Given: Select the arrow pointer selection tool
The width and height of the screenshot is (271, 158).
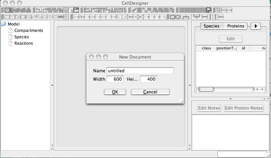Looking at the screenshot, I should point(219,10).
